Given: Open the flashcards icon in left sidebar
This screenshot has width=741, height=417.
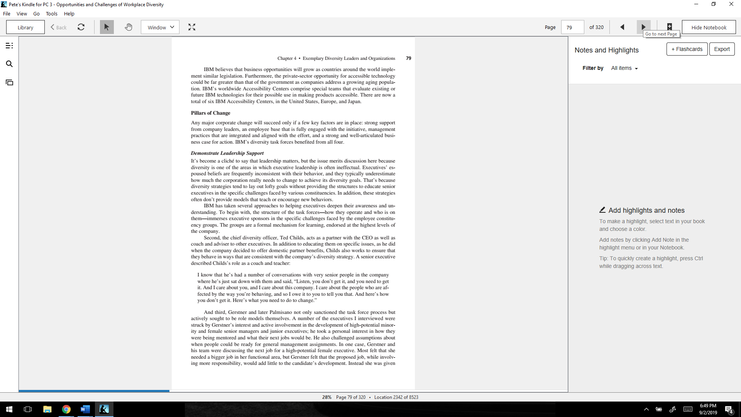Looking at the screenshot, I should 9,83.
